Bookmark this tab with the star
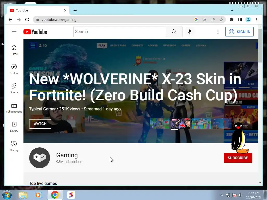Screen dimensions: 267x200 point(221,20)
